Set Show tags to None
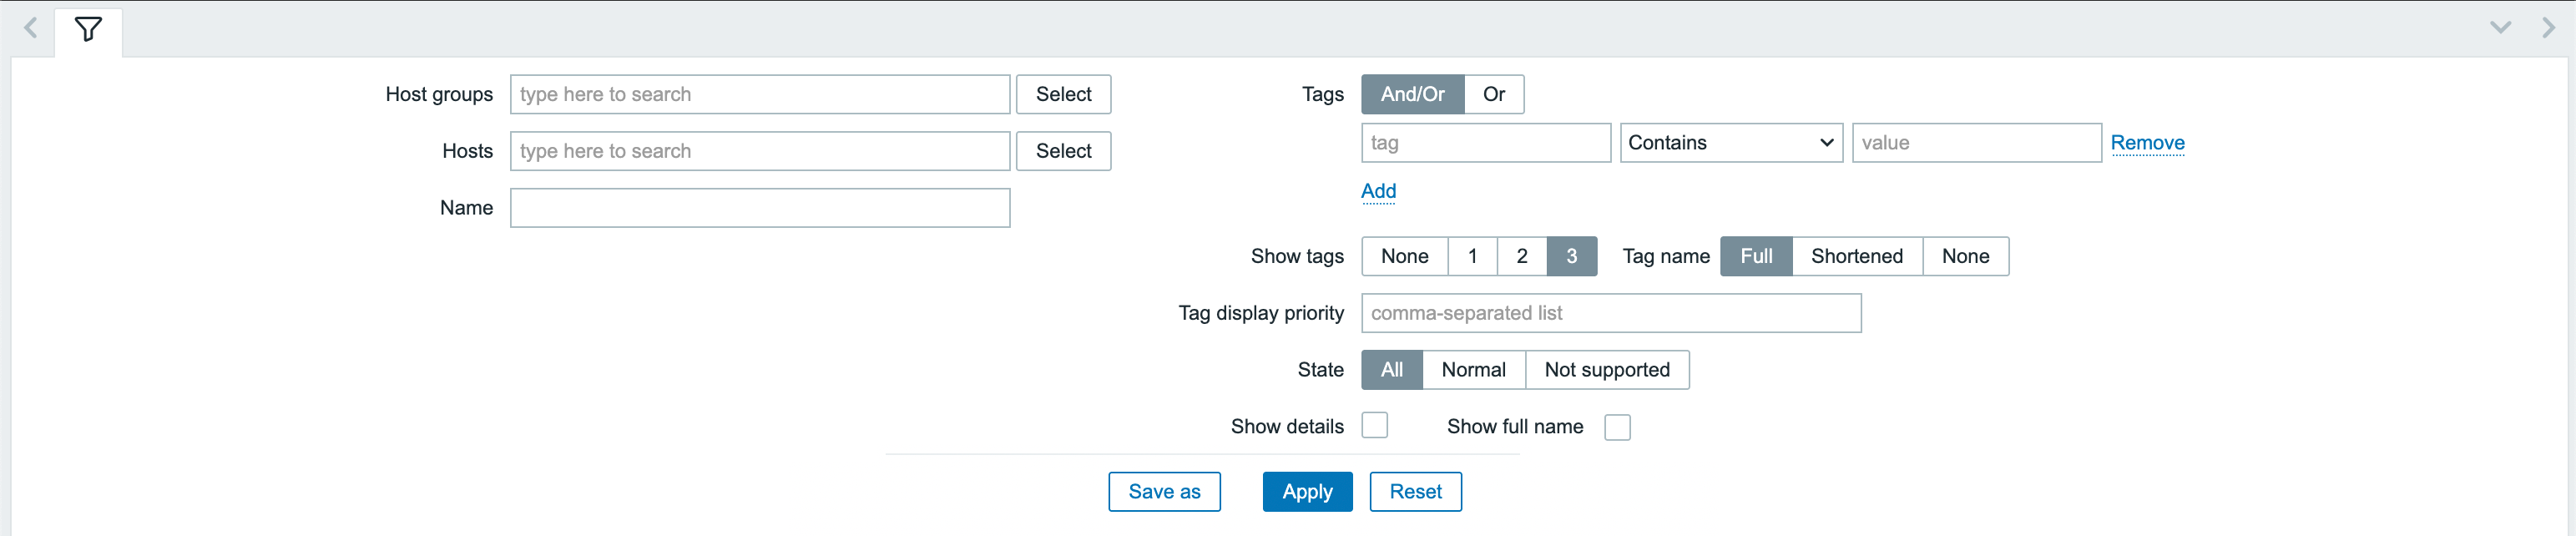This screenshot has width=2576, height=536. 1404,256
